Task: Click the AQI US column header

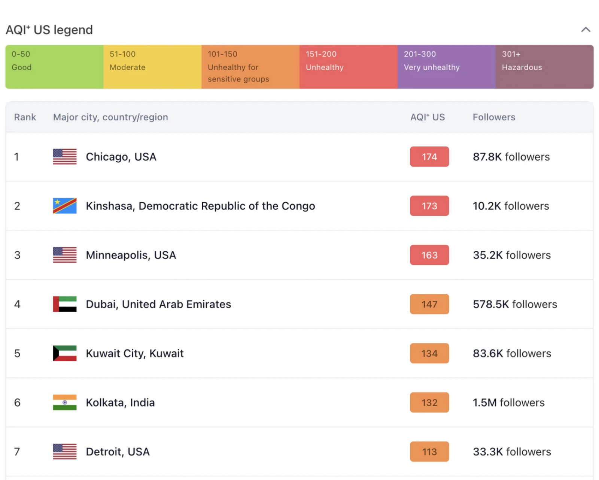Action: [427, 117]
